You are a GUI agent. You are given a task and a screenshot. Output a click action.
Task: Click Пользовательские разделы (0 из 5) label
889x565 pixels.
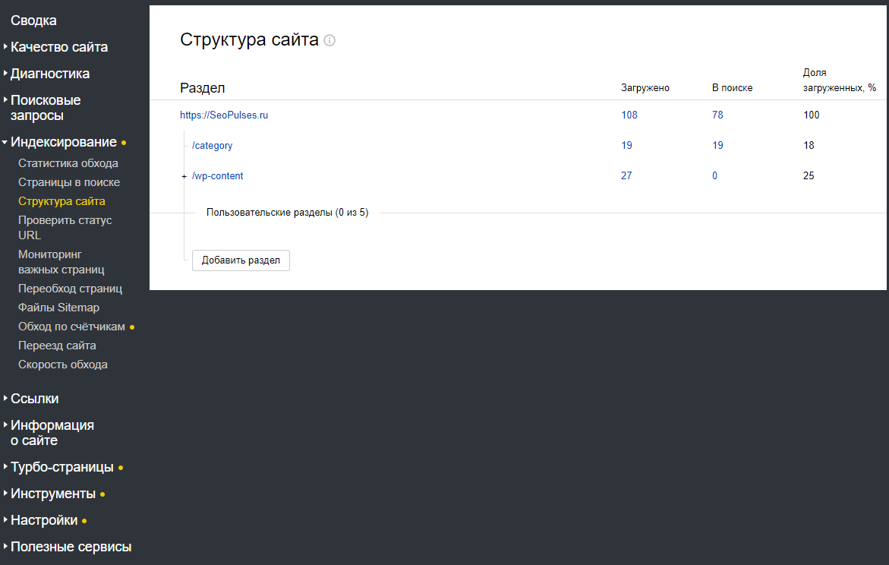coord(288,213)
